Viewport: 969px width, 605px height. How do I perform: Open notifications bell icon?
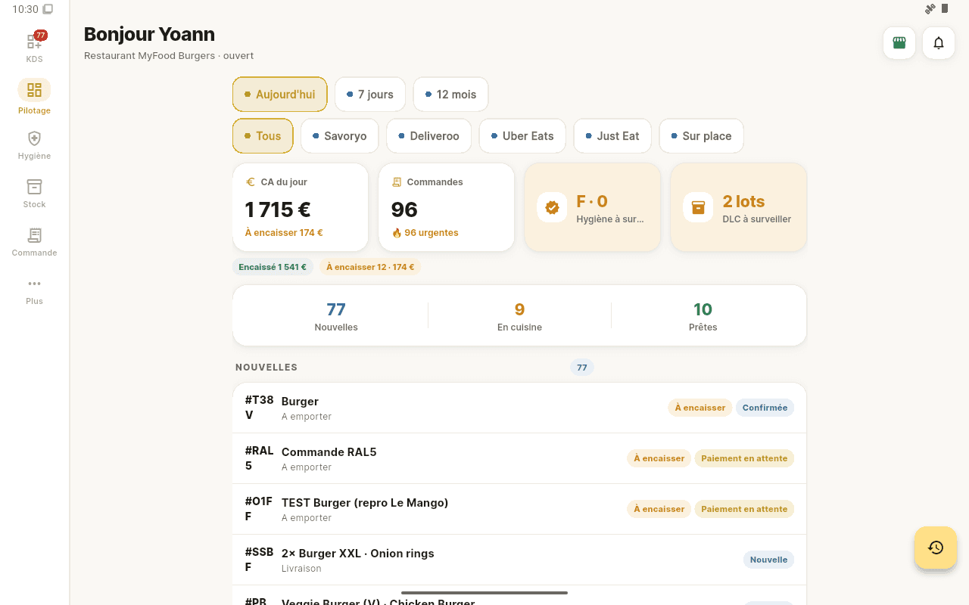939,43
